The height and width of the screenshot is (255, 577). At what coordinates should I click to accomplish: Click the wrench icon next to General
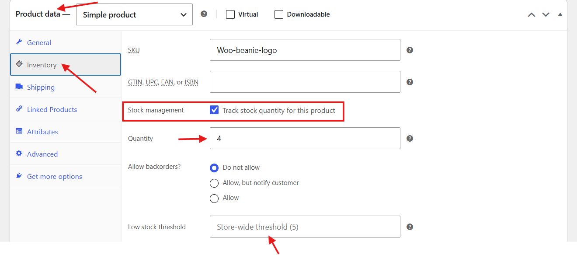point(19,42)
